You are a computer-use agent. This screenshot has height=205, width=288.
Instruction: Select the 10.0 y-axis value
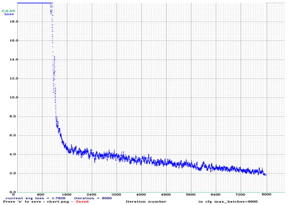tap(14, 98)
